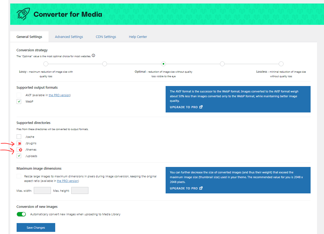This screenshot has height=234, width=324.
Task: Select strategy option between Lossy and Optimal
Action: tap(105, 64)
